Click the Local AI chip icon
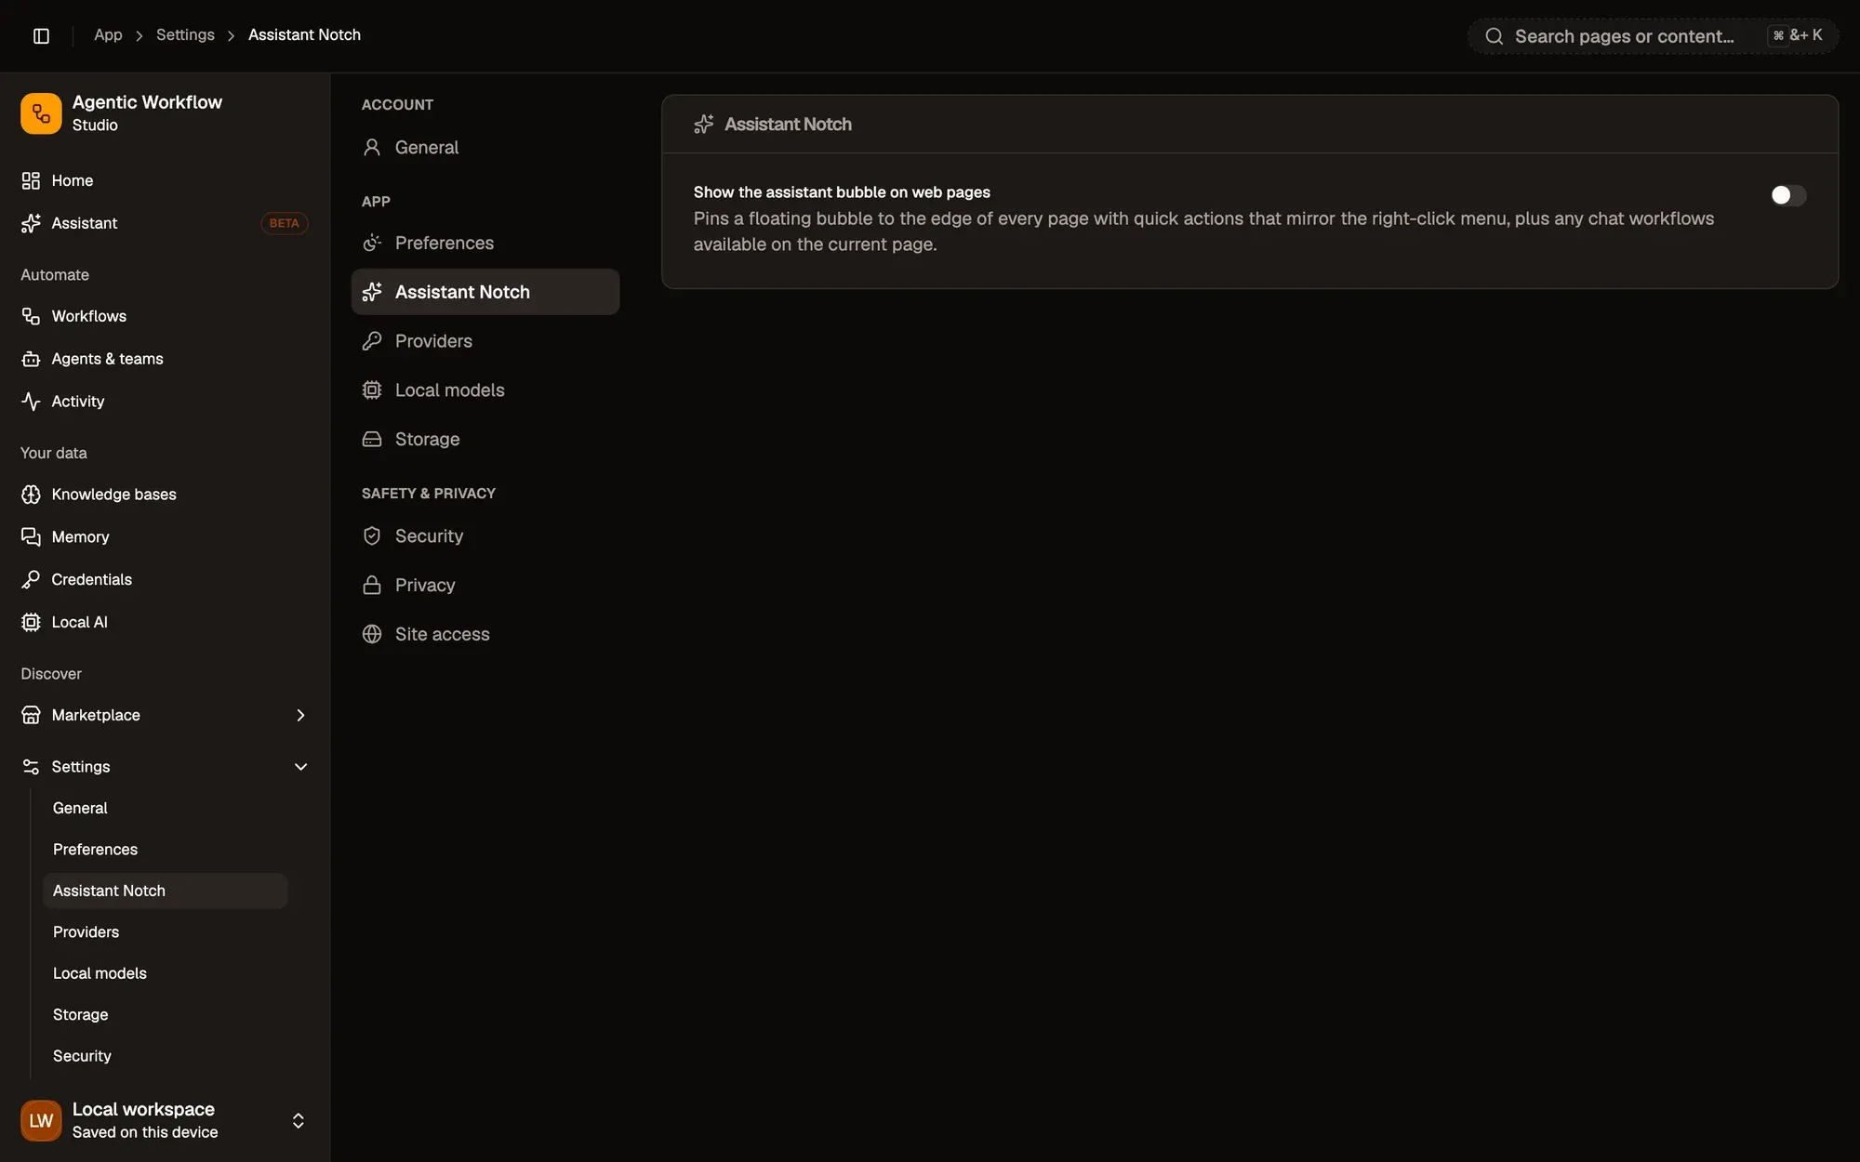Image resolution: width=1860 pixels, height=1162 pixels. click(31, 623)
